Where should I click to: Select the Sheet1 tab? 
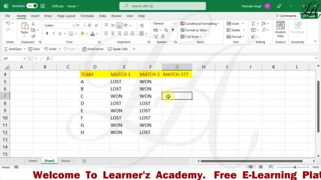coord(33,161)
